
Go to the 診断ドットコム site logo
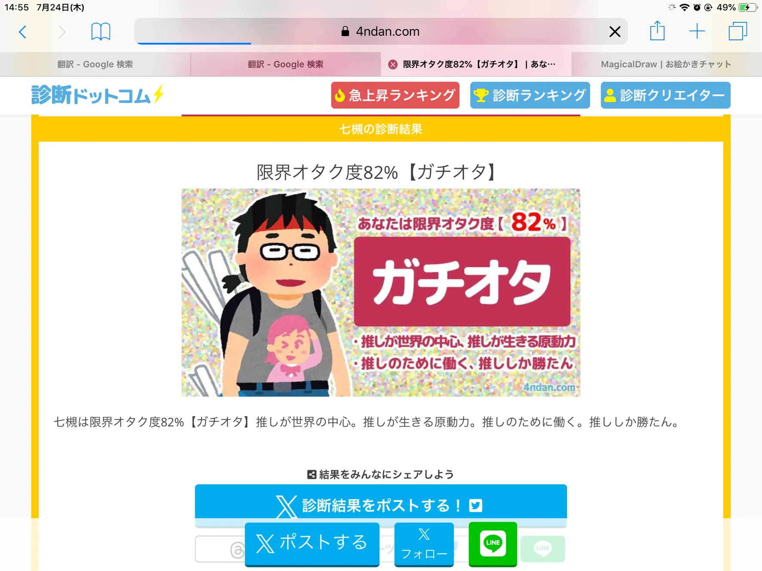coord(97,95)
